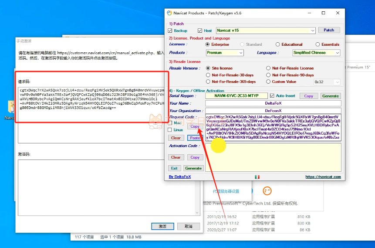Open the https://navicat.com link
This screenshot has height=248, width=375.
323,177
